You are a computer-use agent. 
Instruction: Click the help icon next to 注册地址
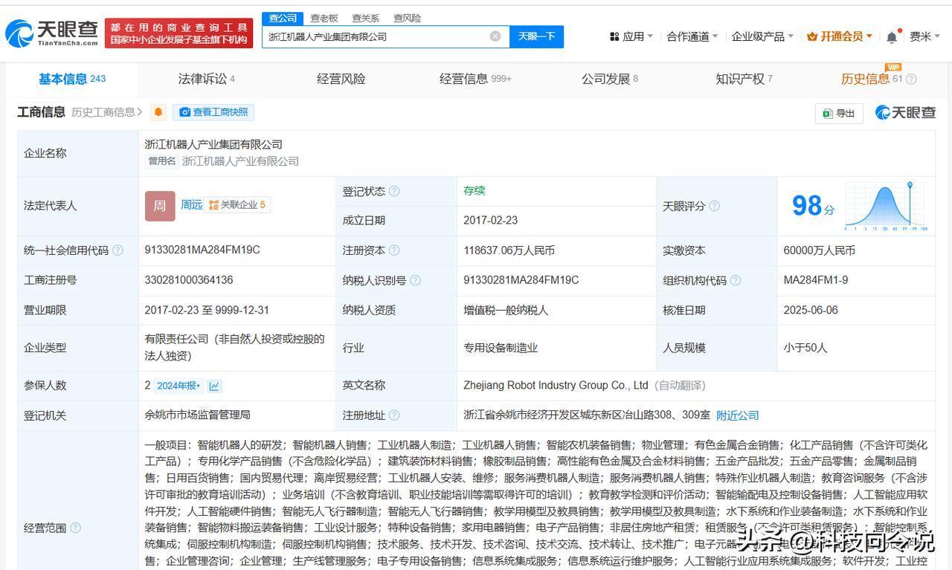[394, 415]
